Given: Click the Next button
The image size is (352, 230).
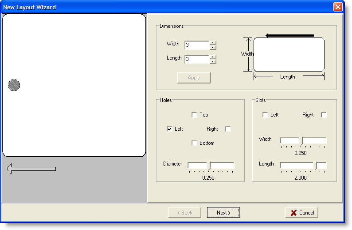Looking at the screenshot, I should tap(223, 213).
